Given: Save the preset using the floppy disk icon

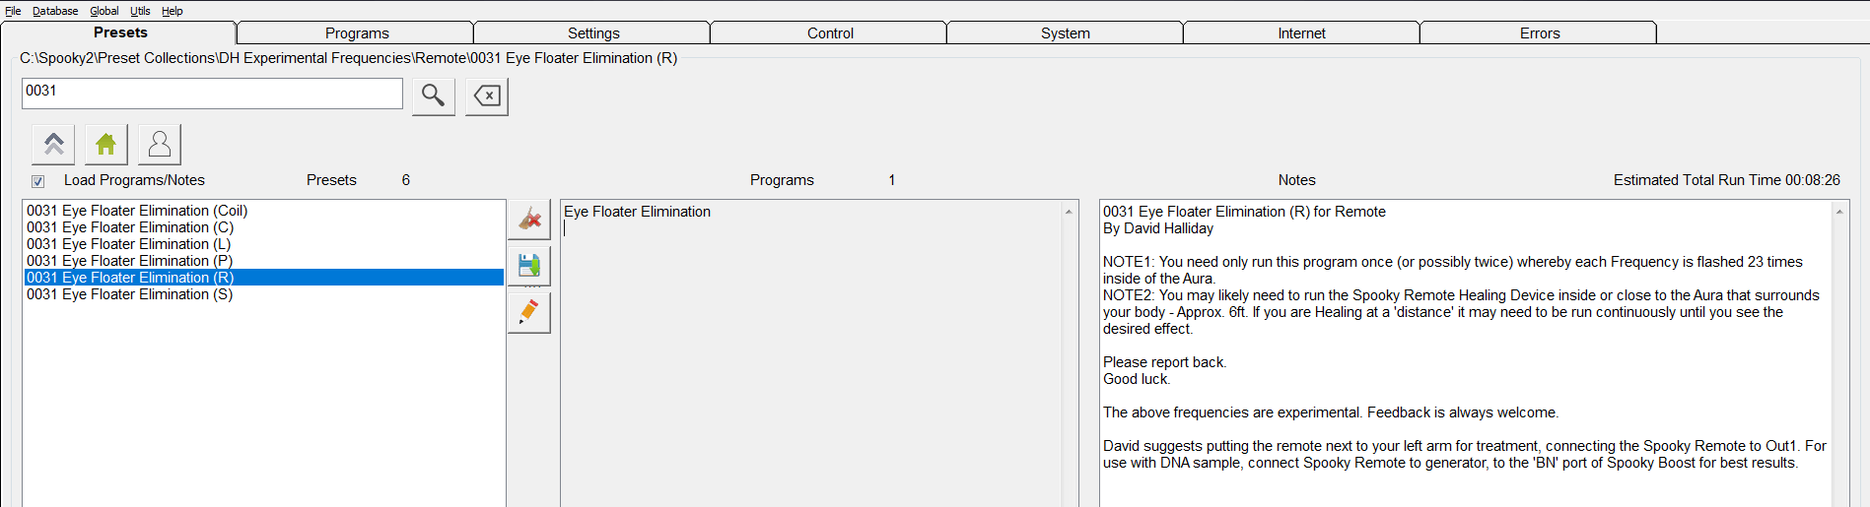Looking at the screenshot, I should pos(529,266).
